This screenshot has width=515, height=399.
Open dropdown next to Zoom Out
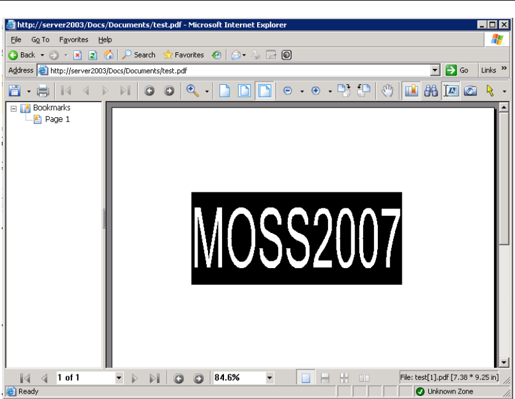[x=302, y=92]
